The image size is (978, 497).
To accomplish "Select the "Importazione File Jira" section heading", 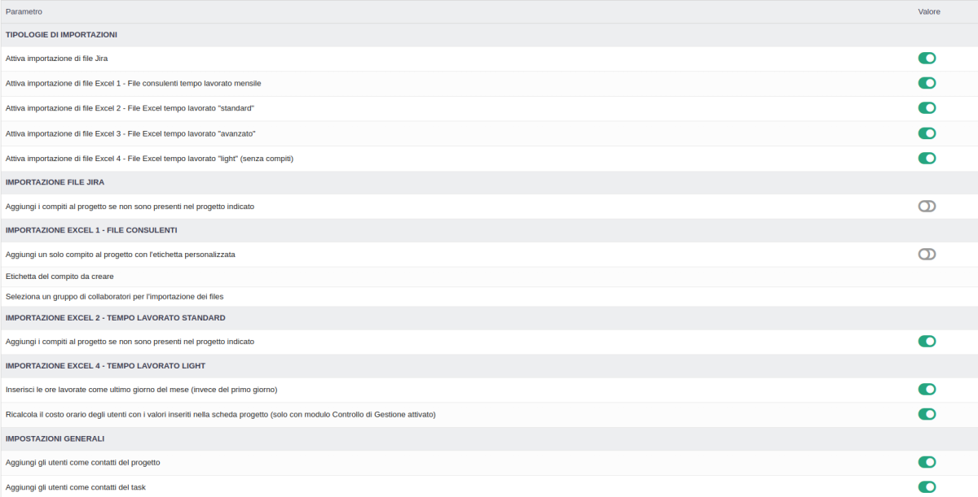I will pos(55,182).
